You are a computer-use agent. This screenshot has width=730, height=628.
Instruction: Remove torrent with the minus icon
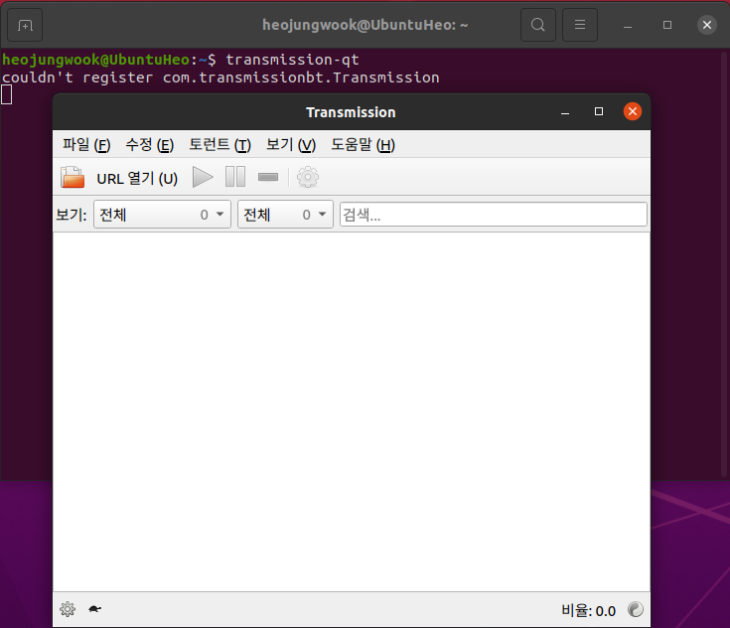(268, 177)
